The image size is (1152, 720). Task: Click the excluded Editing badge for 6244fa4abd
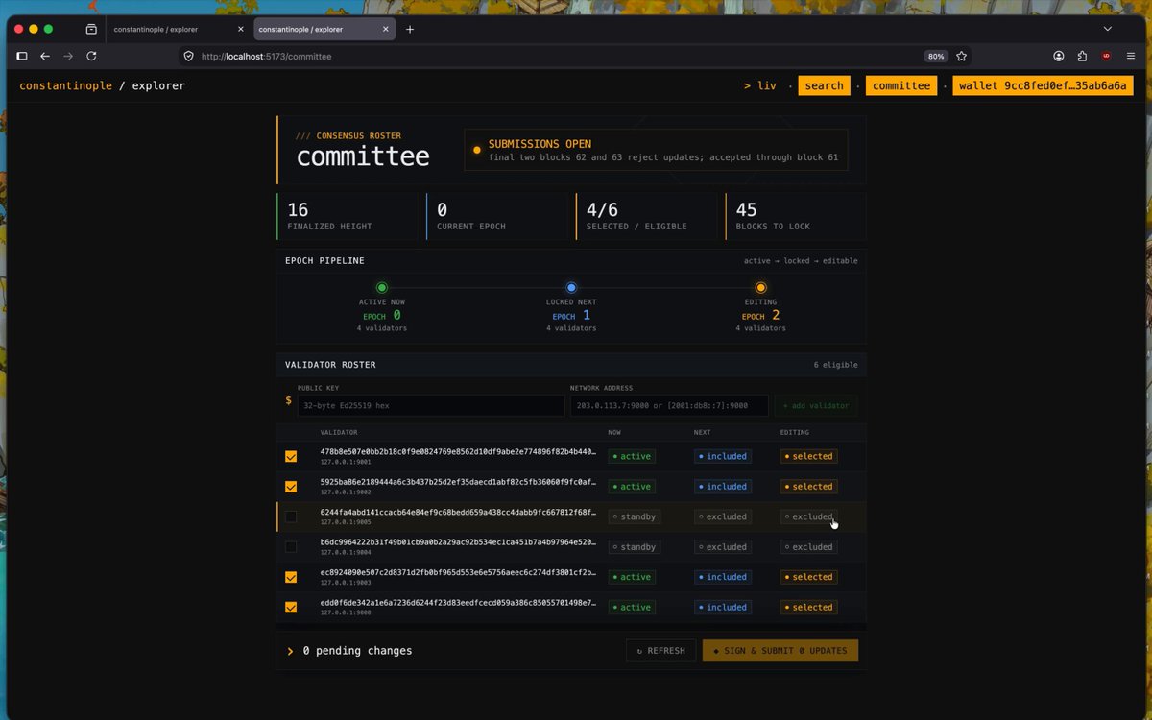click(808, 516)
